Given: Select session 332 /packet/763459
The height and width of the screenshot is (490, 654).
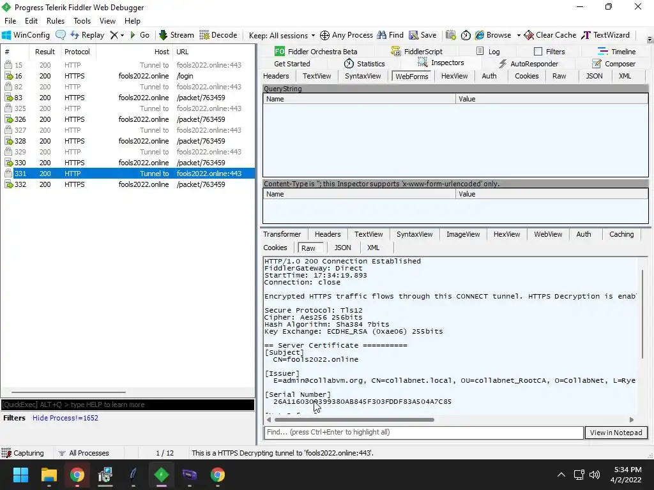Looking at the screenshot, I should tap(128, 184).
